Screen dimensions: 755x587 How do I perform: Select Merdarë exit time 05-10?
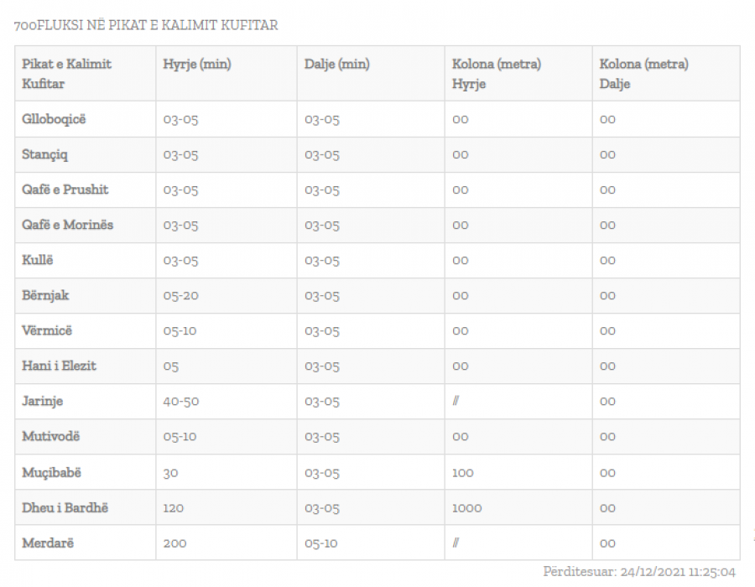click(x=320, y=543)
